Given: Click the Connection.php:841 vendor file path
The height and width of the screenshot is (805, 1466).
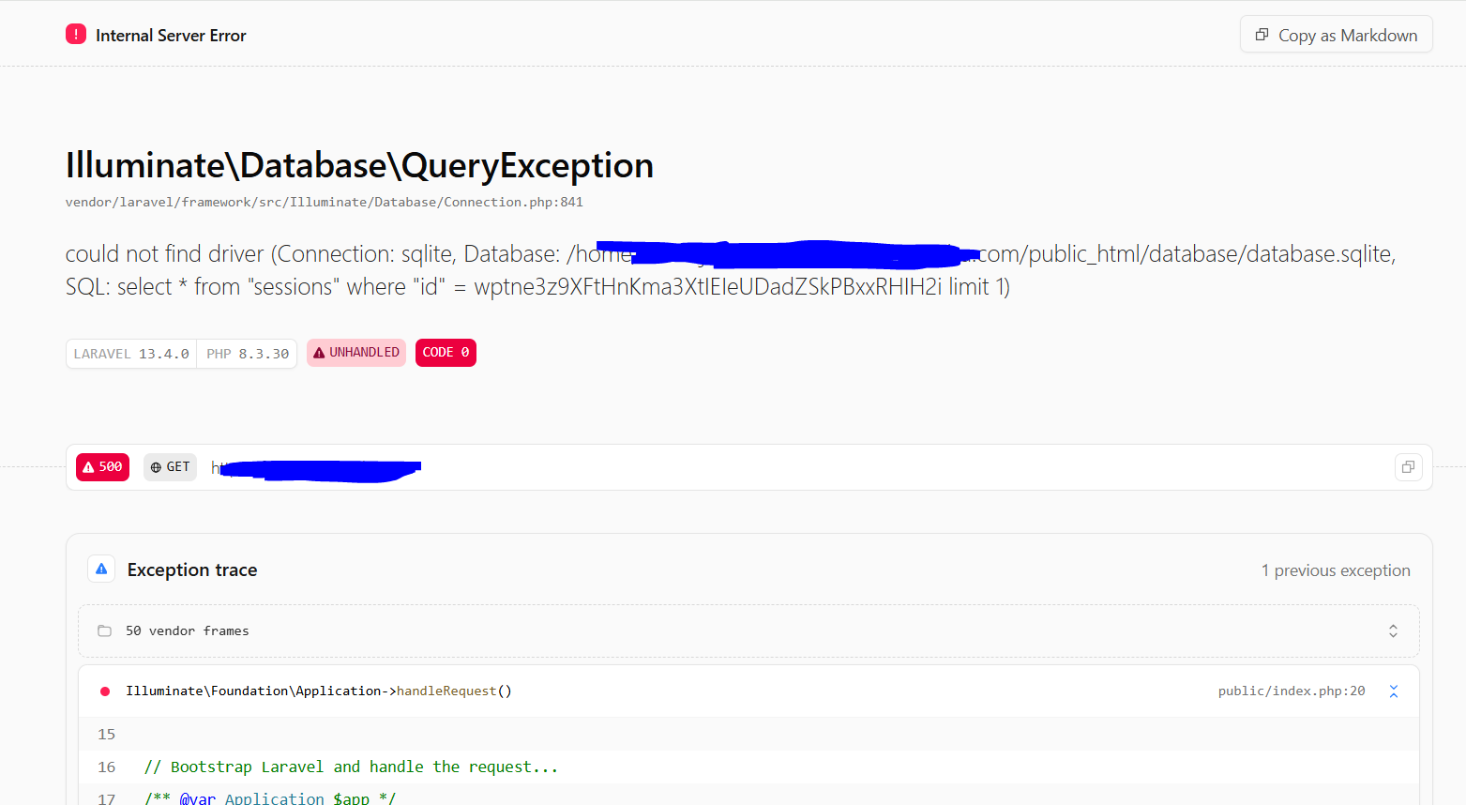Looking at the screenshot, I should coord(325,203).
